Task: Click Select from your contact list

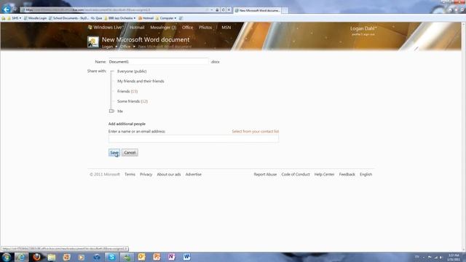Action: pos(256,131)
